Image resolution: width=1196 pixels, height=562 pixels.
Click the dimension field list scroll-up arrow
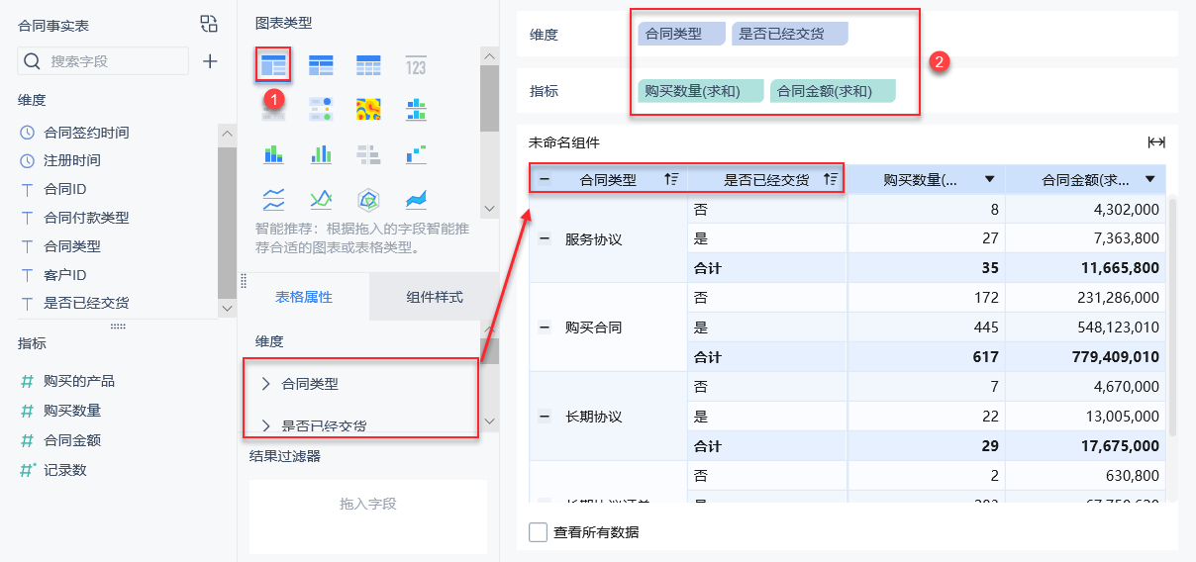tap(228, 134)
